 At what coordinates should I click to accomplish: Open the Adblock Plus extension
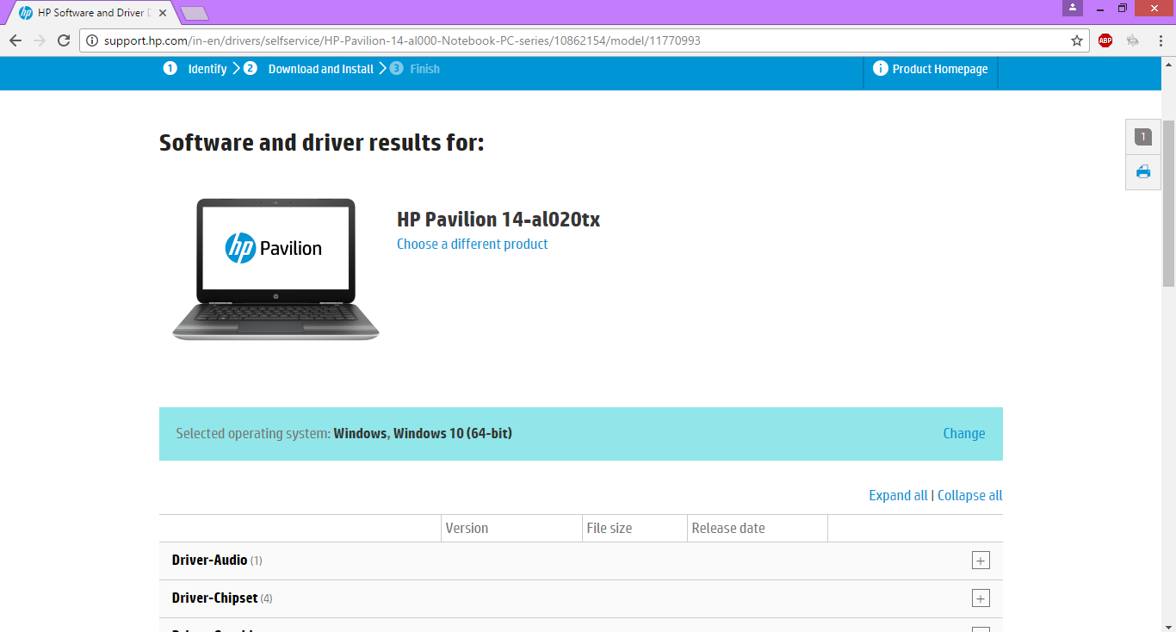click(x=1105, y=40)
